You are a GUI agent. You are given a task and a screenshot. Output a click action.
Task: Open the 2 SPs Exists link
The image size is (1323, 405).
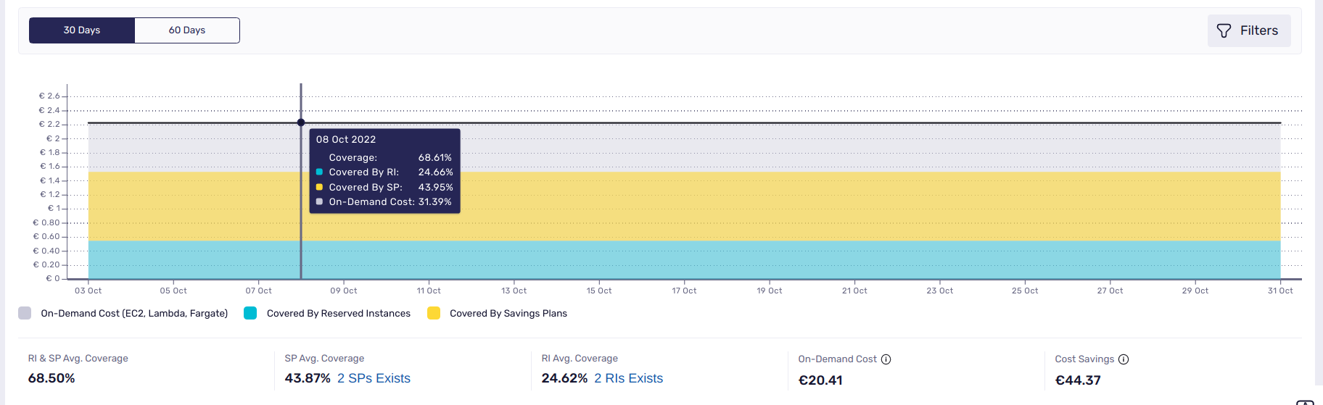374,378
